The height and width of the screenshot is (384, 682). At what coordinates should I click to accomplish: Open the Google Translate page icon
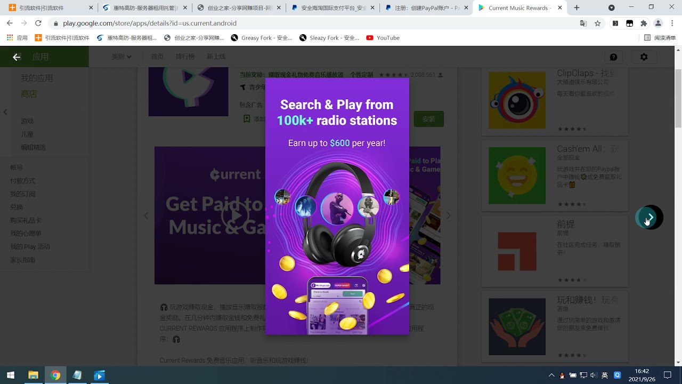click(583, 23)
